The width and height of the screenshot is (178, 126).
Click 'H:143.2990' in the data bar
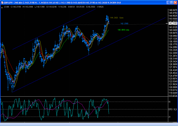point(28,7)
